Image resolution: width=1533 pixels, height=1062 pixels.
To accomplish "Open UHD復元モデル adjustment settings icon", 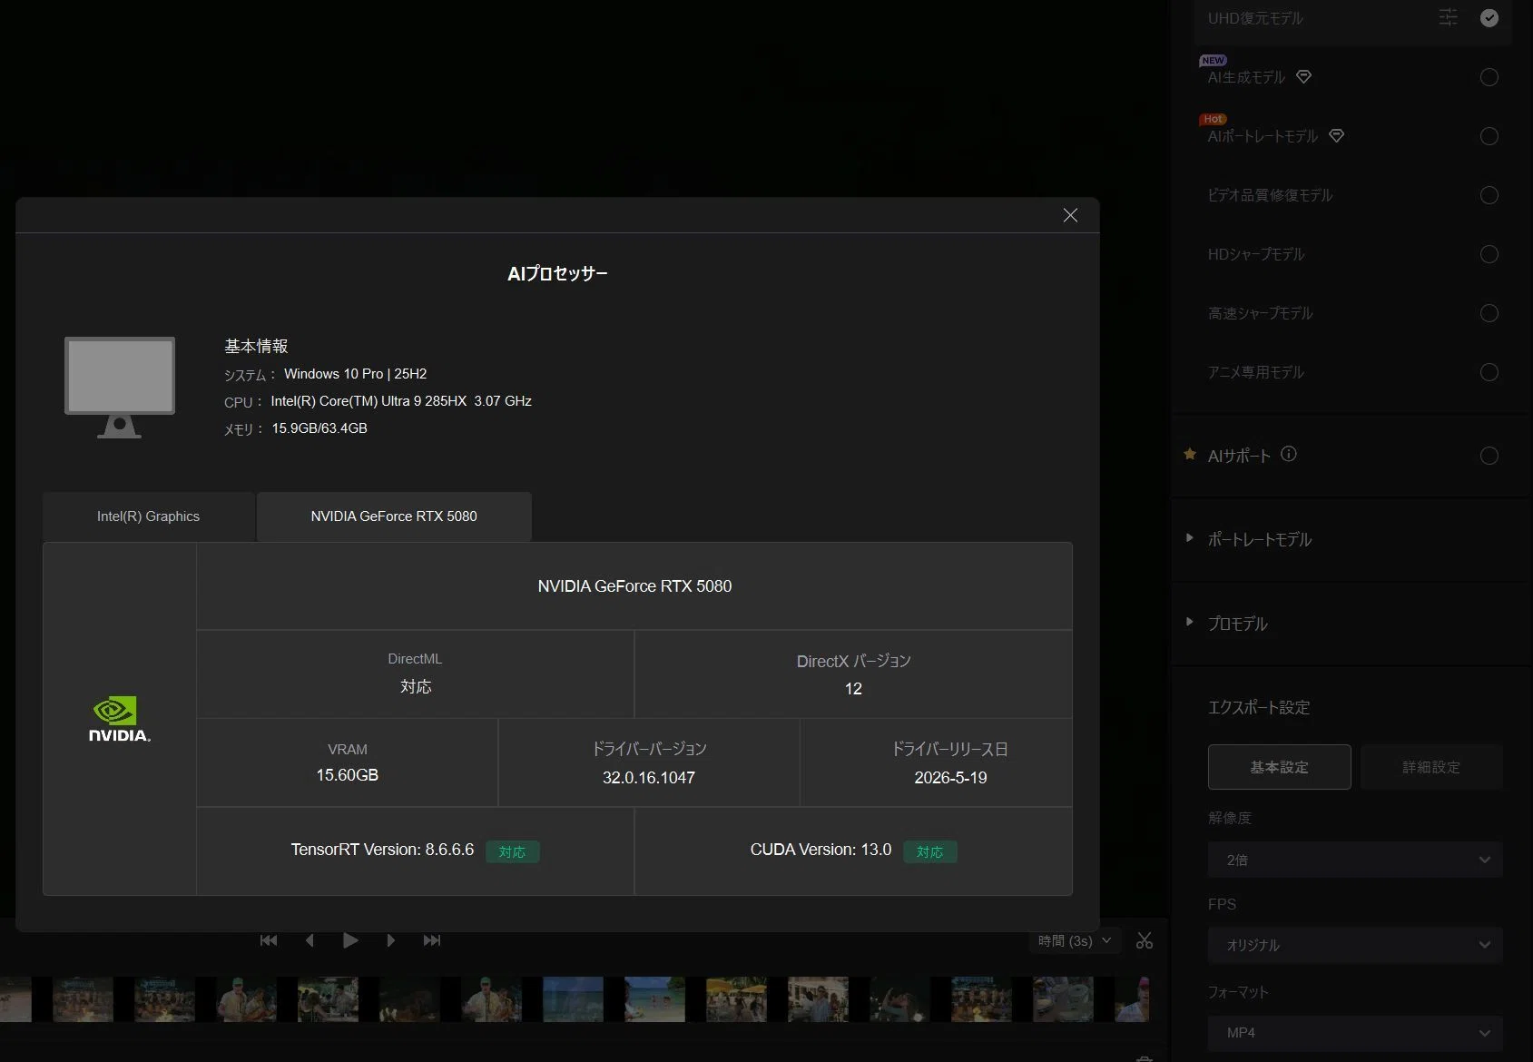I will click(1449, 17).
